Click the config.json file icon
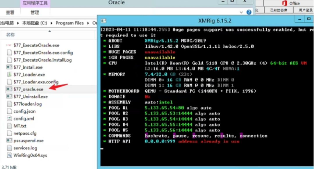314x169 pixels. pyautogui.click(x=9, y=111)
